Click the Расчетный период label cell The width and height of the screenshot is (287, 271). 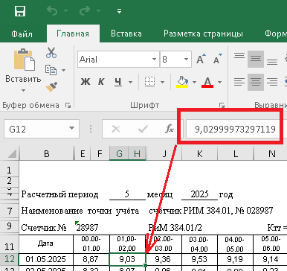[59, 194]
